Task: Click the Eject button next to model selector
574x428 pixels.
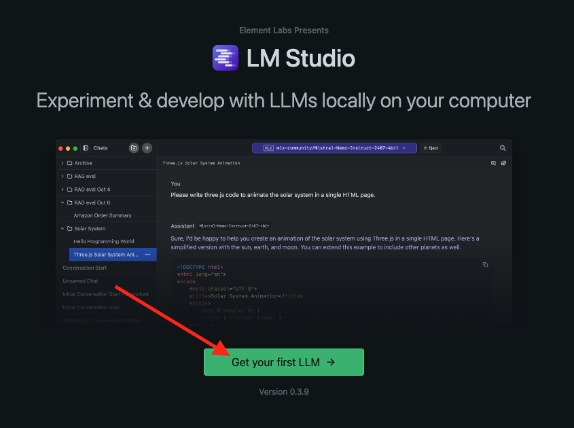Action: coord(431,148)
